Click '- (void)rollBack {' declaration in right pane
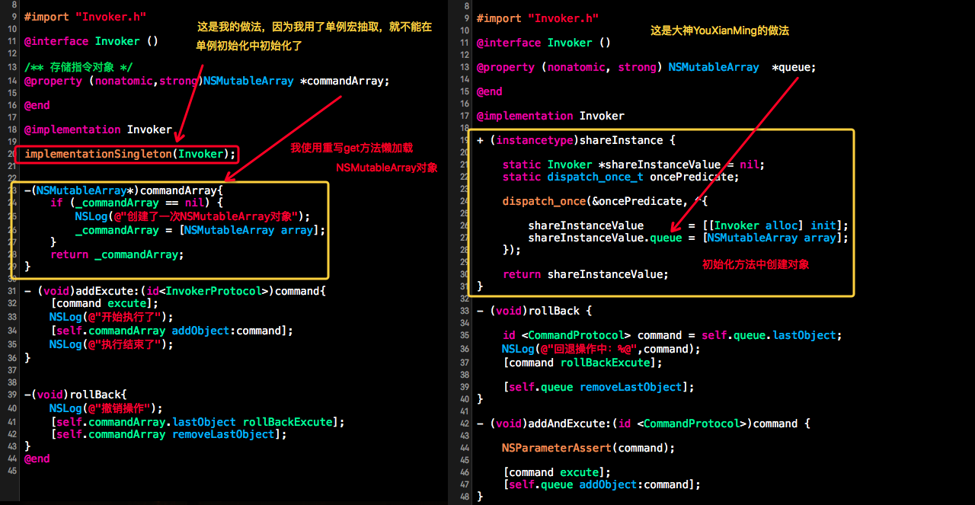This screenshot has height=505, width=975. [534, 311]
